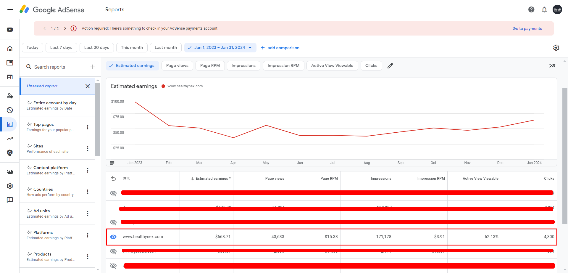Click the table icon below the chart
The height and width of the screenshot is (273, 568).
point(112,163)
